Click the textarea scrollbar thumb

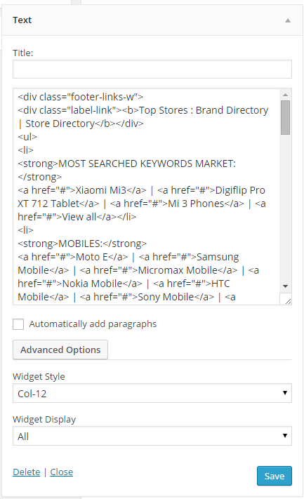pyautogui.click(x=285, y=118)
